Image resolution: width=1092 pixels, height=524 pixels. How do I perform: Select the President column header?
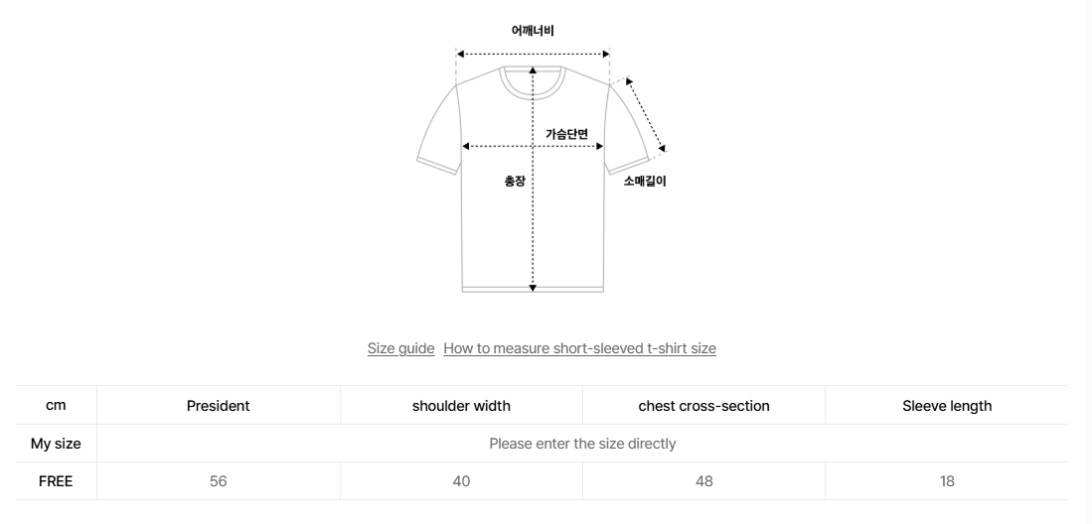pos(218,406)
